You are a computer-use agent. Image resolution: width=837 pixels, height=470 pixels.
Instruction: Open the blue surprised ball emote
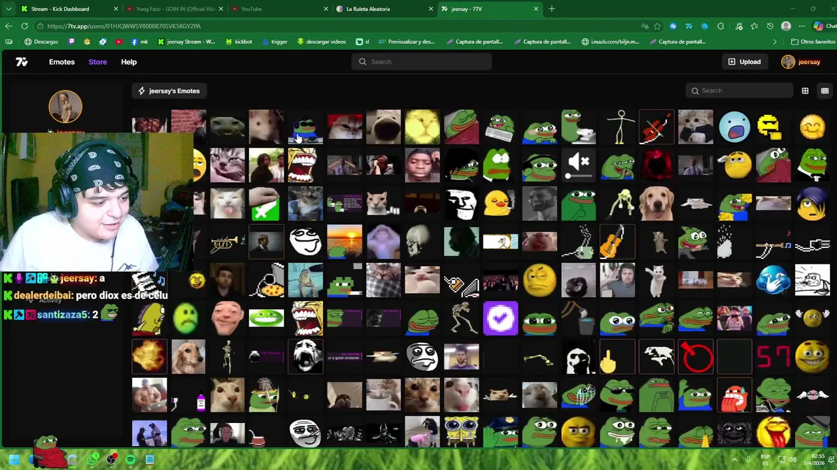(x=734, y=126)
